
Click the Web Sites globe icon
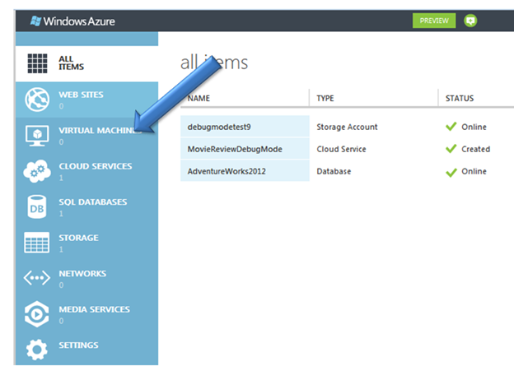[37, 100]
